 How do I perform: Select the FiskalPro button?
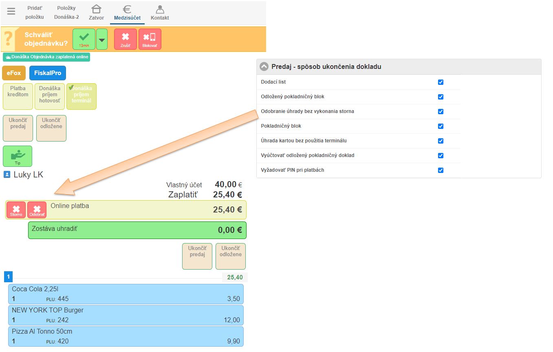(x=48, y=73)
